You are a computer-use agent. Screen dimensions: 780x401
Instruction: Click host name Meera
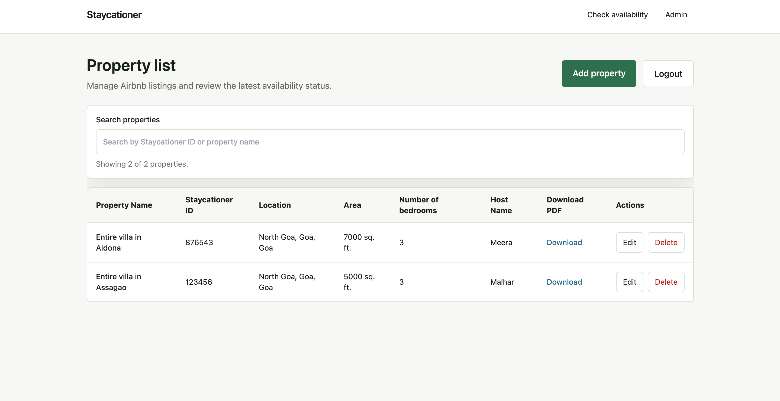coord(501,242)
